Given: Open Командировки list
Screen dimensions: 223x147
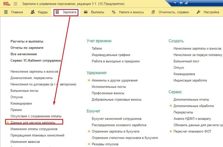Looking at the screenshot, I should (21, 104).
